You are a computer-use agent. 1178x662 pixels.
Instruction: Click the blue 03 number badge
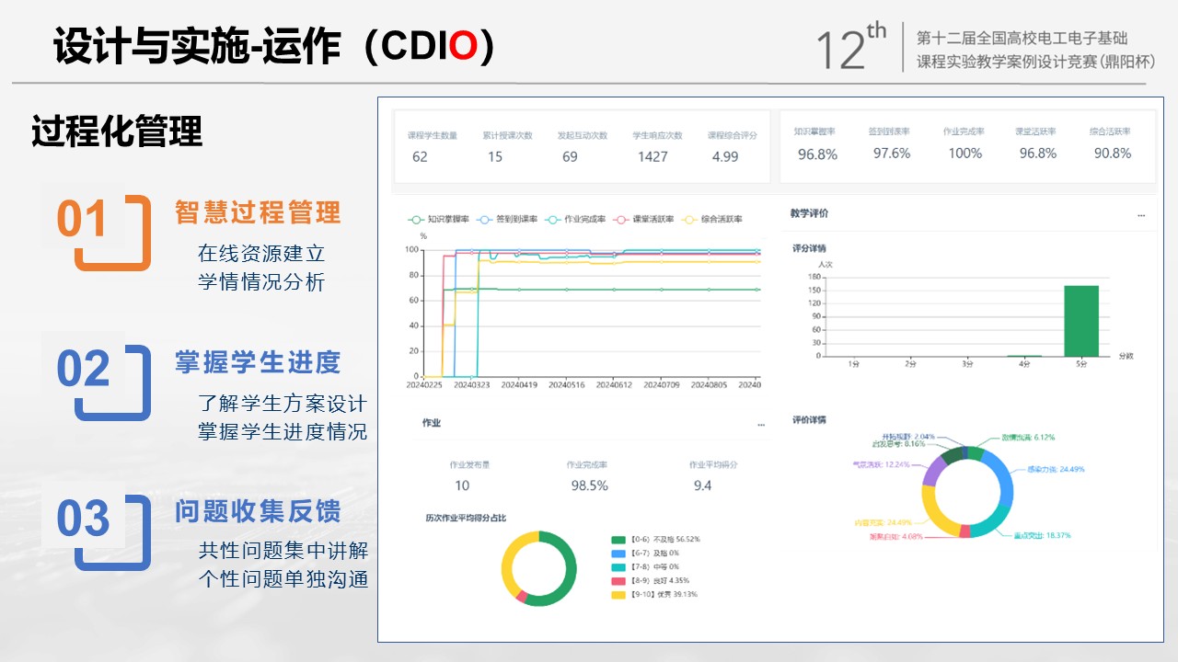click(83, 520)
